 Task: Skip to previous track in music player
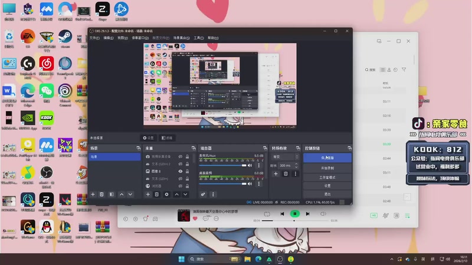(x=282, y=214)
